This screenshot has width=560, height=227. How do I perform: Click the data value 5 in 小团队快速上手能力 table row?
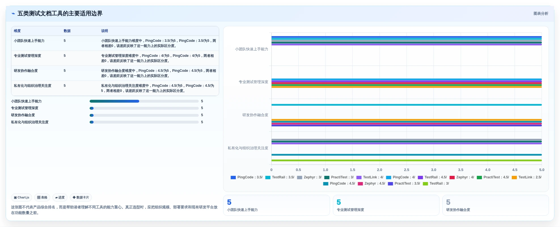(65, 41)
